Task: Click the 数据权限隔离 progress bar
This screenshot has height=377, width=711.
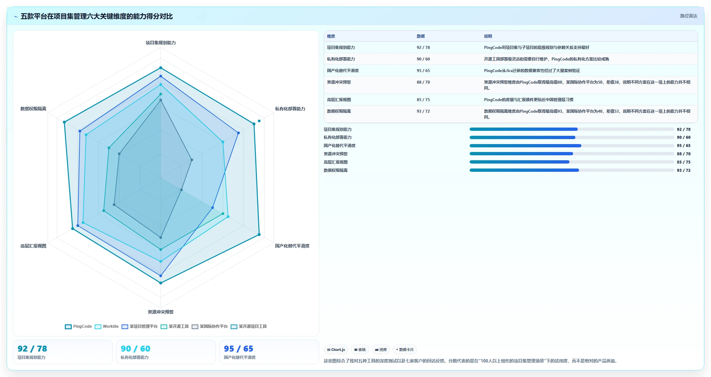Action: tap(572, 170)
